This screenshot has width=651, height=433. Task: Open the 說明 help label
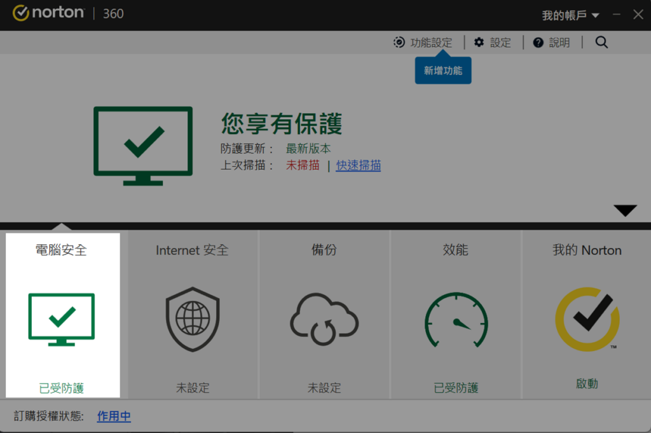click(x=559, y=43)
